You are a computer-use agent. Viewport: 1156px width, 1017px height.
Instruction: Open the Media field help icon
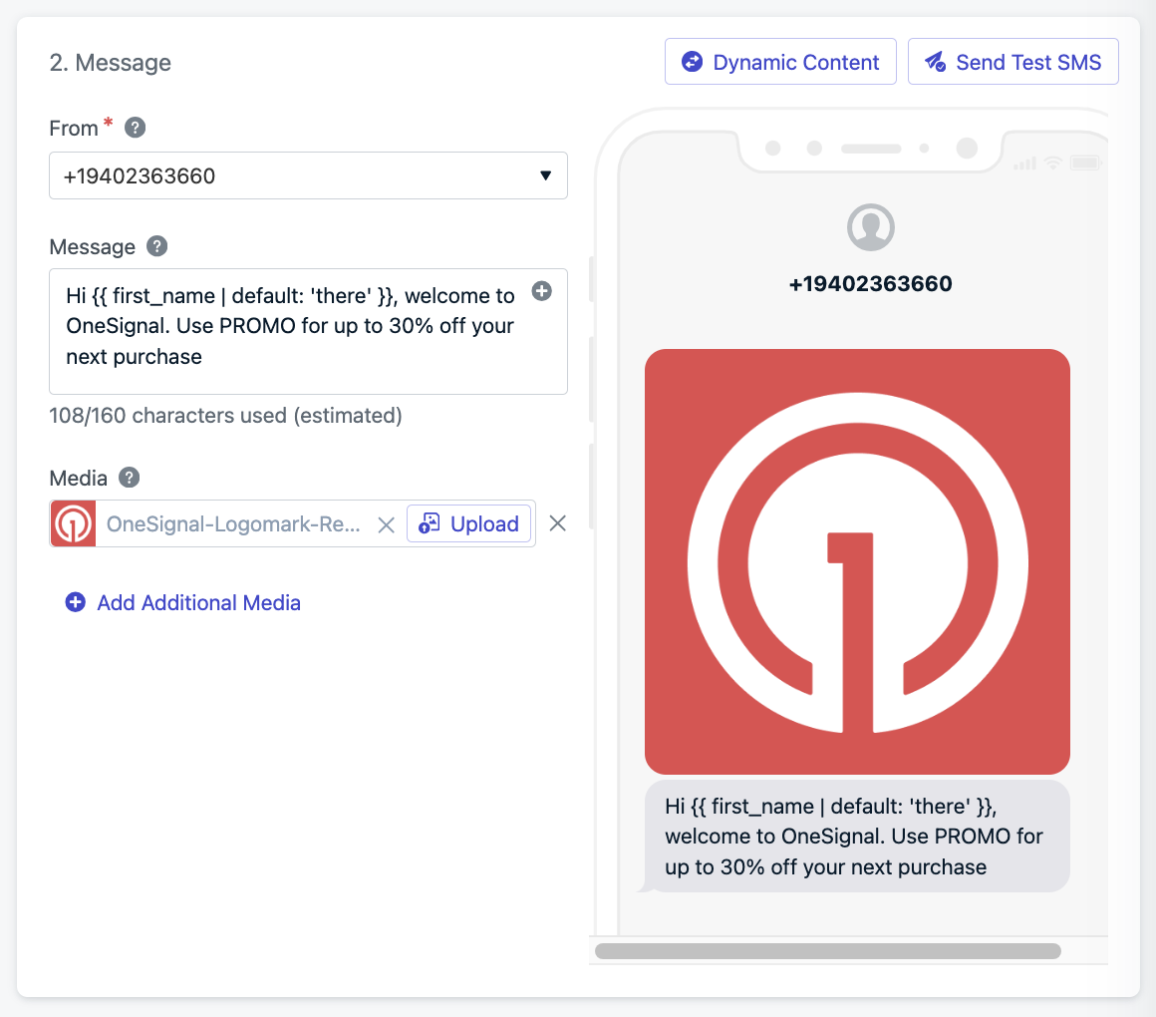pyautogui.click(x=129, y=478)
